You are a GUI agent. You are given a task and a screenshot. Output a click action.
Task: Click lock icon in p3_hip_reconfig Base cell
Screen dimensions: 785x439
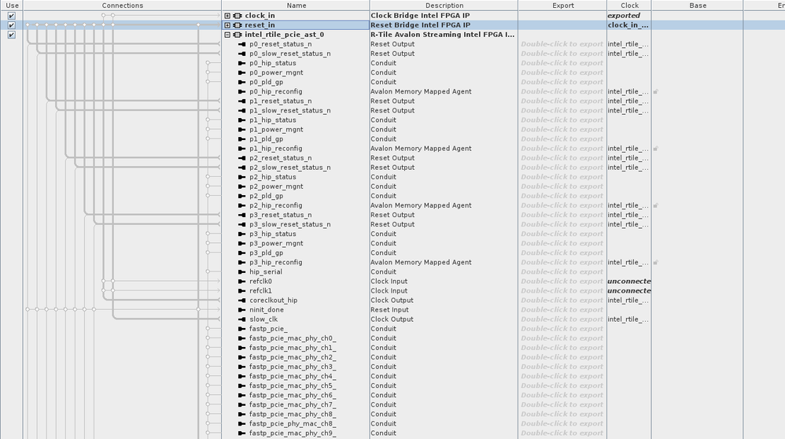point(655,262)
